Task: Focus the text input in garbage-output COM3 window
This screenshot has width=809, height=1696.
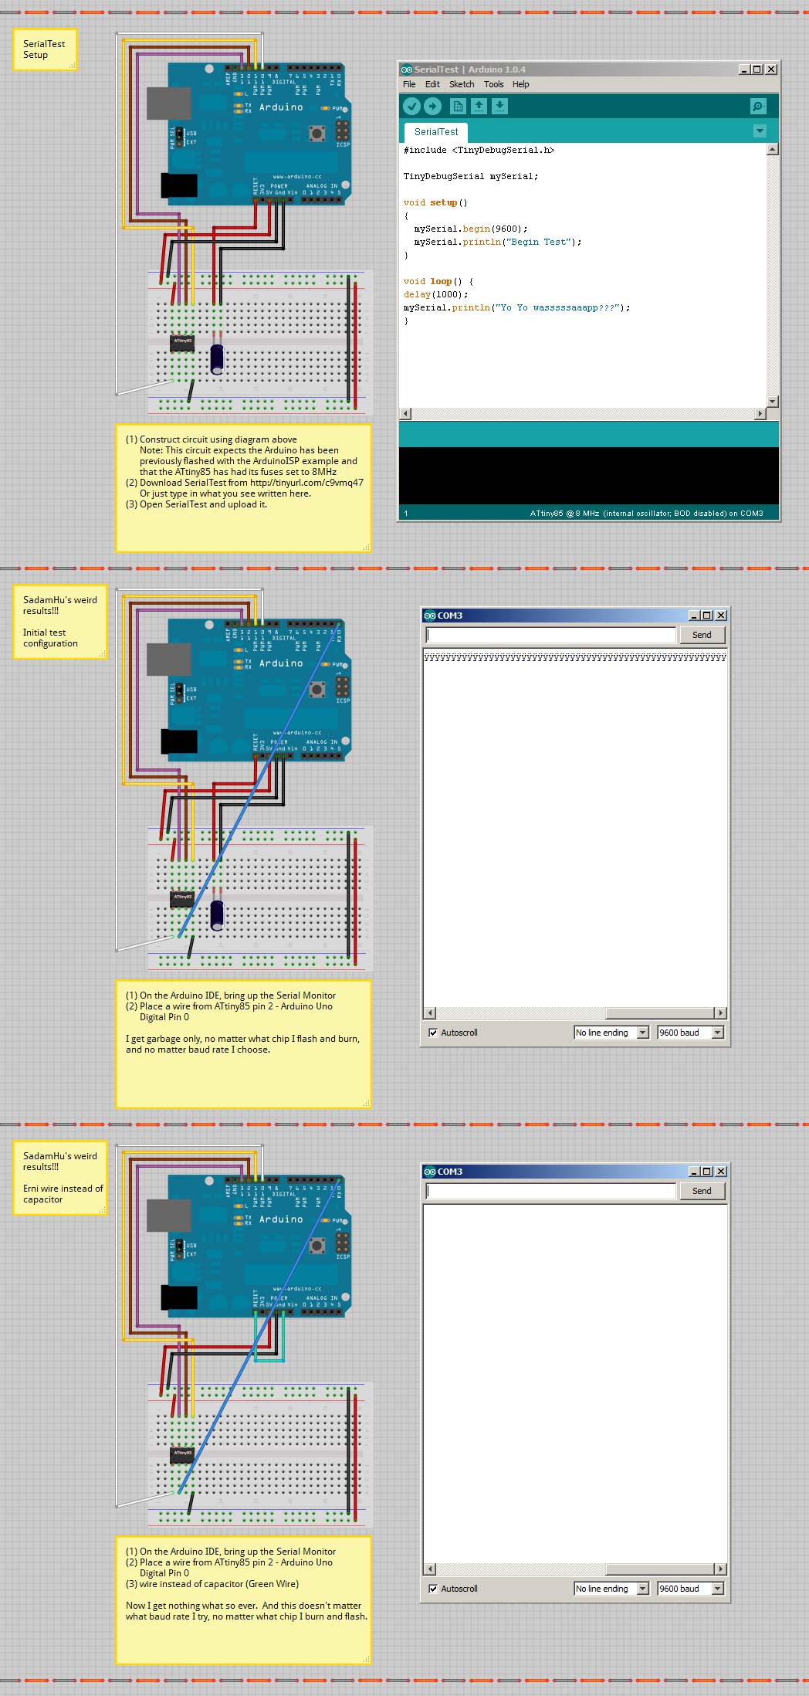Action: point(551,635)
